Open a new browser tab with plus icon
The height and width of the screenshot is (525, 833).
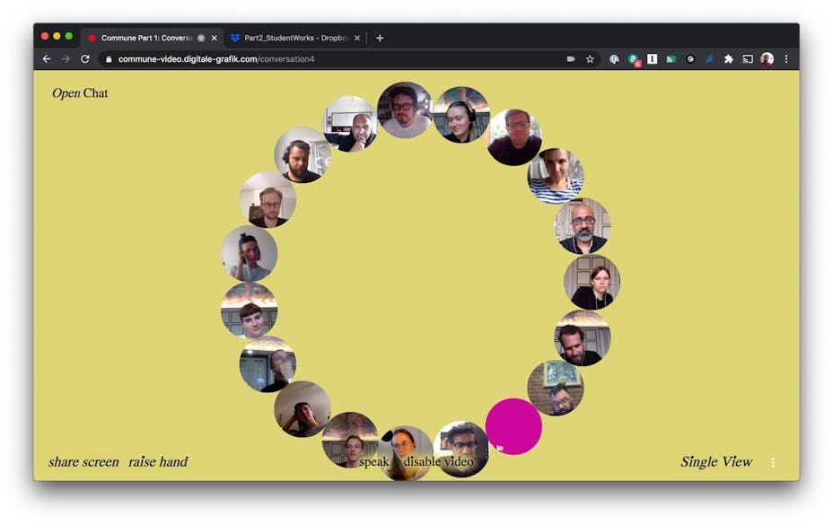click(380, 38)
